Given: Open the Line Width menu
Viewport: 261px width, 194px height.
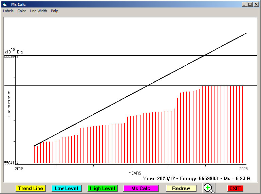Looking at the screenshot, I should [38, 11].
